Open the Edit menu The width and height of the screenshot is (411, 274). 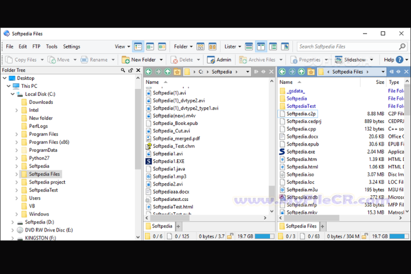point(22,47)
